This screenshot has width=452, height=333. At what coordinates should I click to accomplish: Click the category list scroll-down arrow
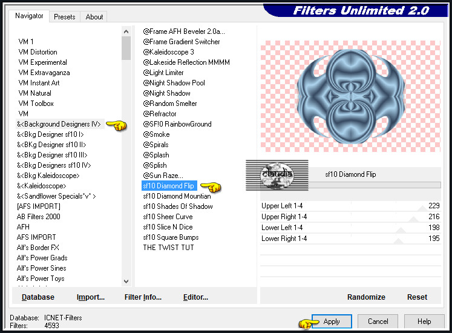tap(126, 281)
